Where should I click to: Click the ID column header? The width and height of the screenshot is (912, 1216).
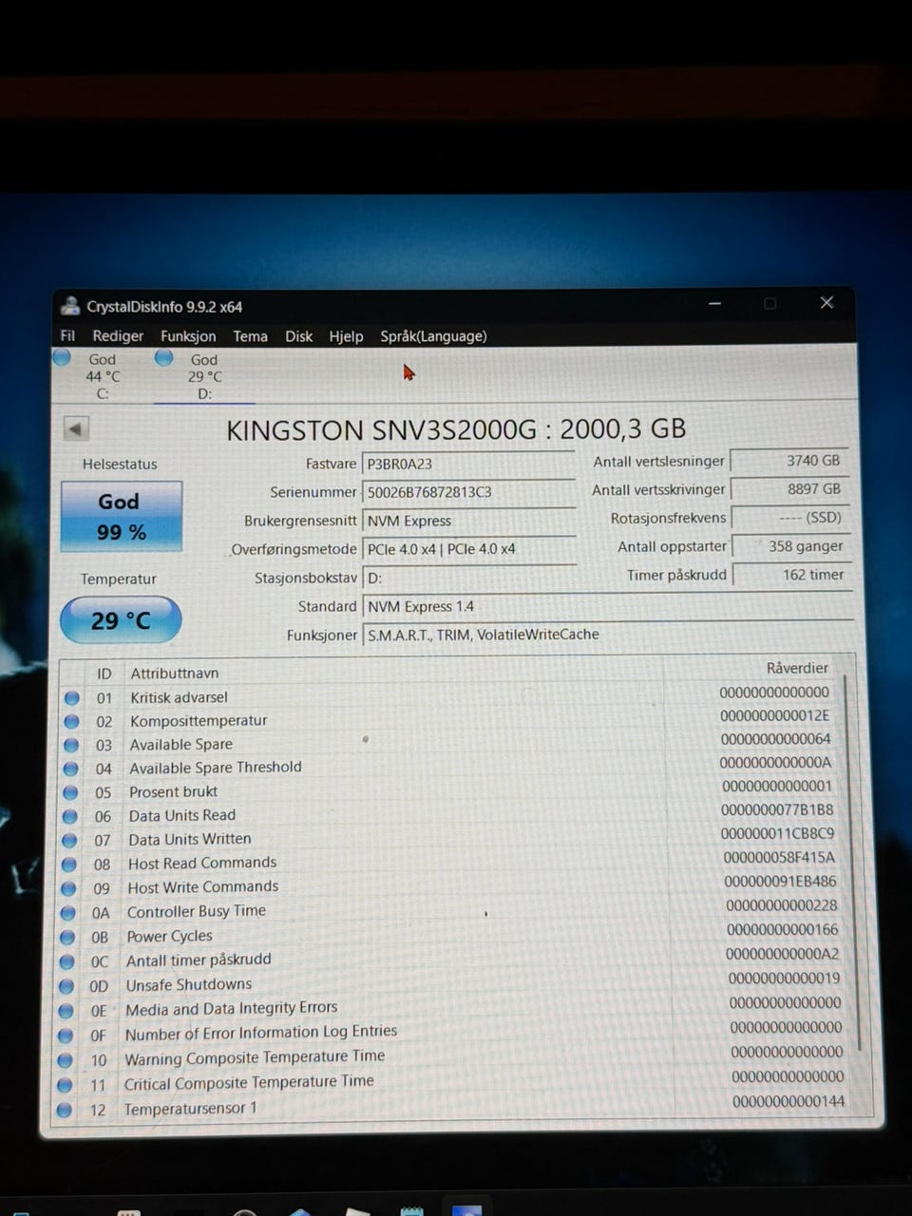click(104, 674)
